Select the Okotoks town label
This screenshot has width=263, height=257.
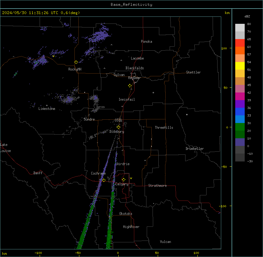(126, 214)
